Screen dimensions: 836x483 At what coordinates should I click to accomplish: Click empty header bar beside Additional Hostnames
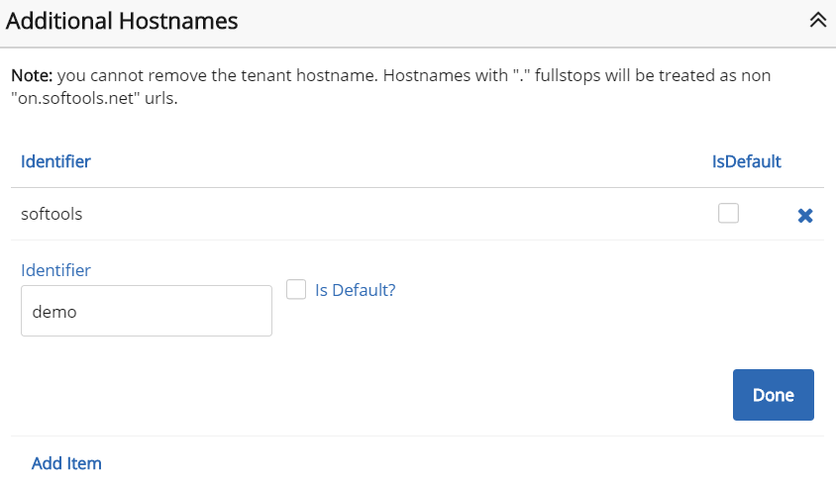tap(523, 22)
